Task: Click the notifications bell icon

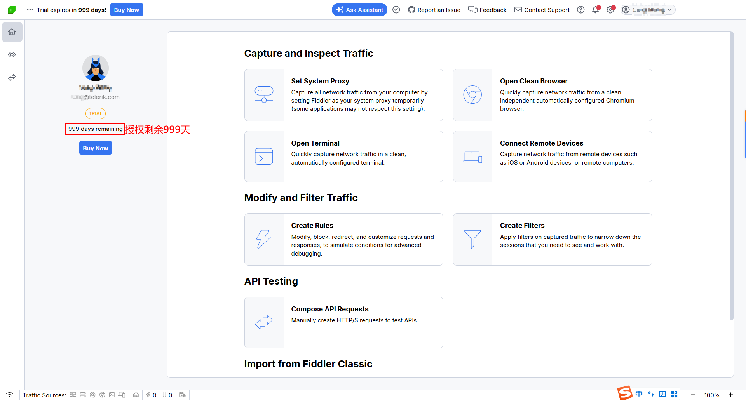Action: pos(595,10)
